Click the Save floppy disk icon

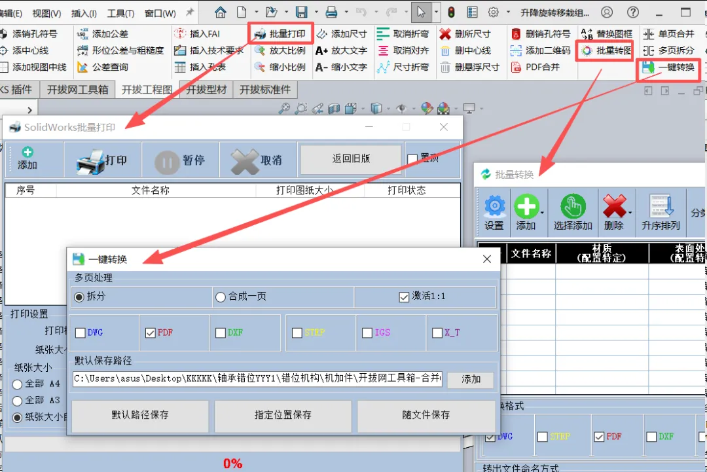(301, 12)
